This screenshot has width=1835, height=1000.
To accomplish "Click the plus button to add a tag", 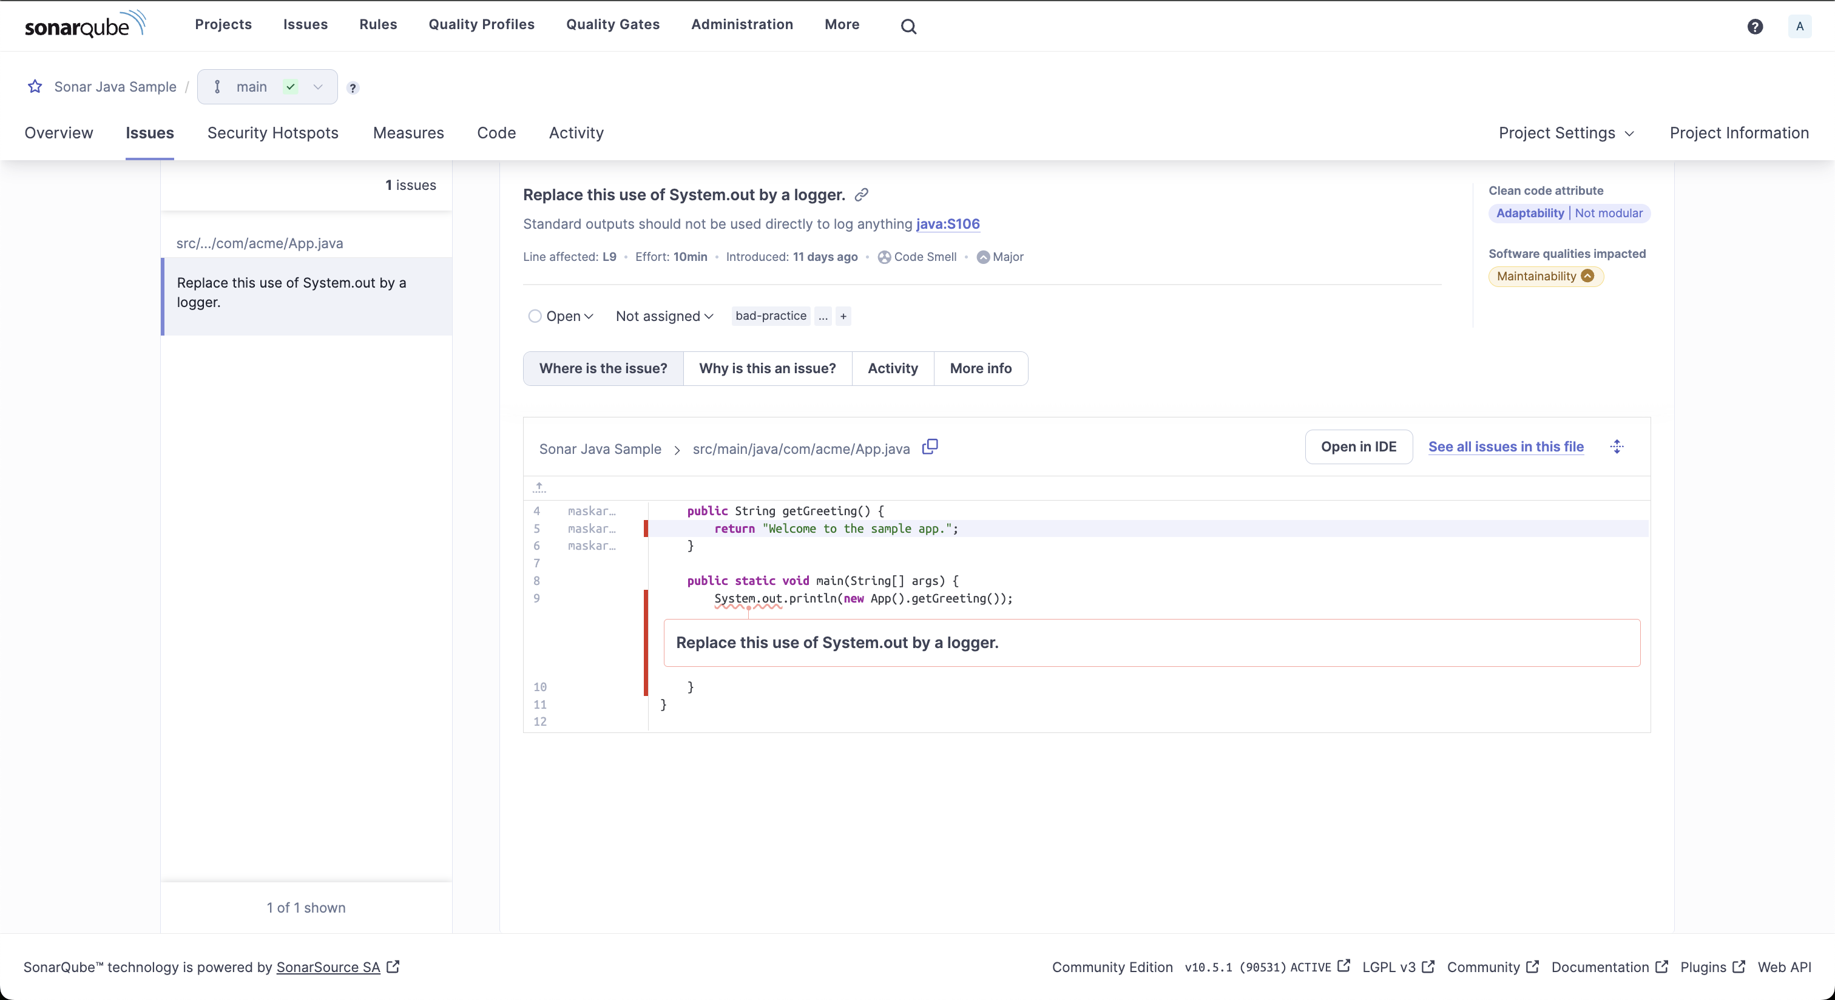I will [843, 316].
